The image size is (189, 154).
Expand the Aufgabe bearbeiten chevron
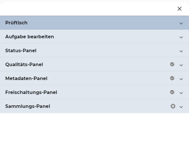pyautogui.click(x=181, y=37)
